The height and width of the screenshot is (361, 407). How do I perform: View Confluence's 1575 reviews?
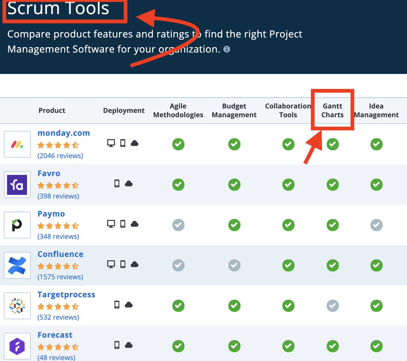tap(60, 277)
